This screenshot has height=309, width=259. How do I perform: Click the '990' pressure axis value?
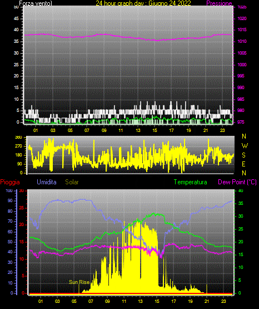(241, 87)
